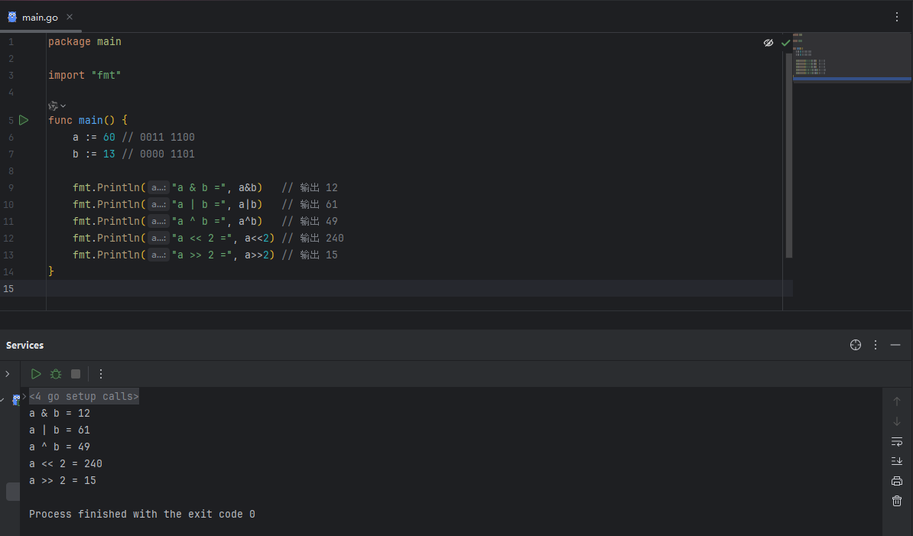Click the Debug bug icon in Services
Viewport: 913px width, 536px height.
[56, 374]
